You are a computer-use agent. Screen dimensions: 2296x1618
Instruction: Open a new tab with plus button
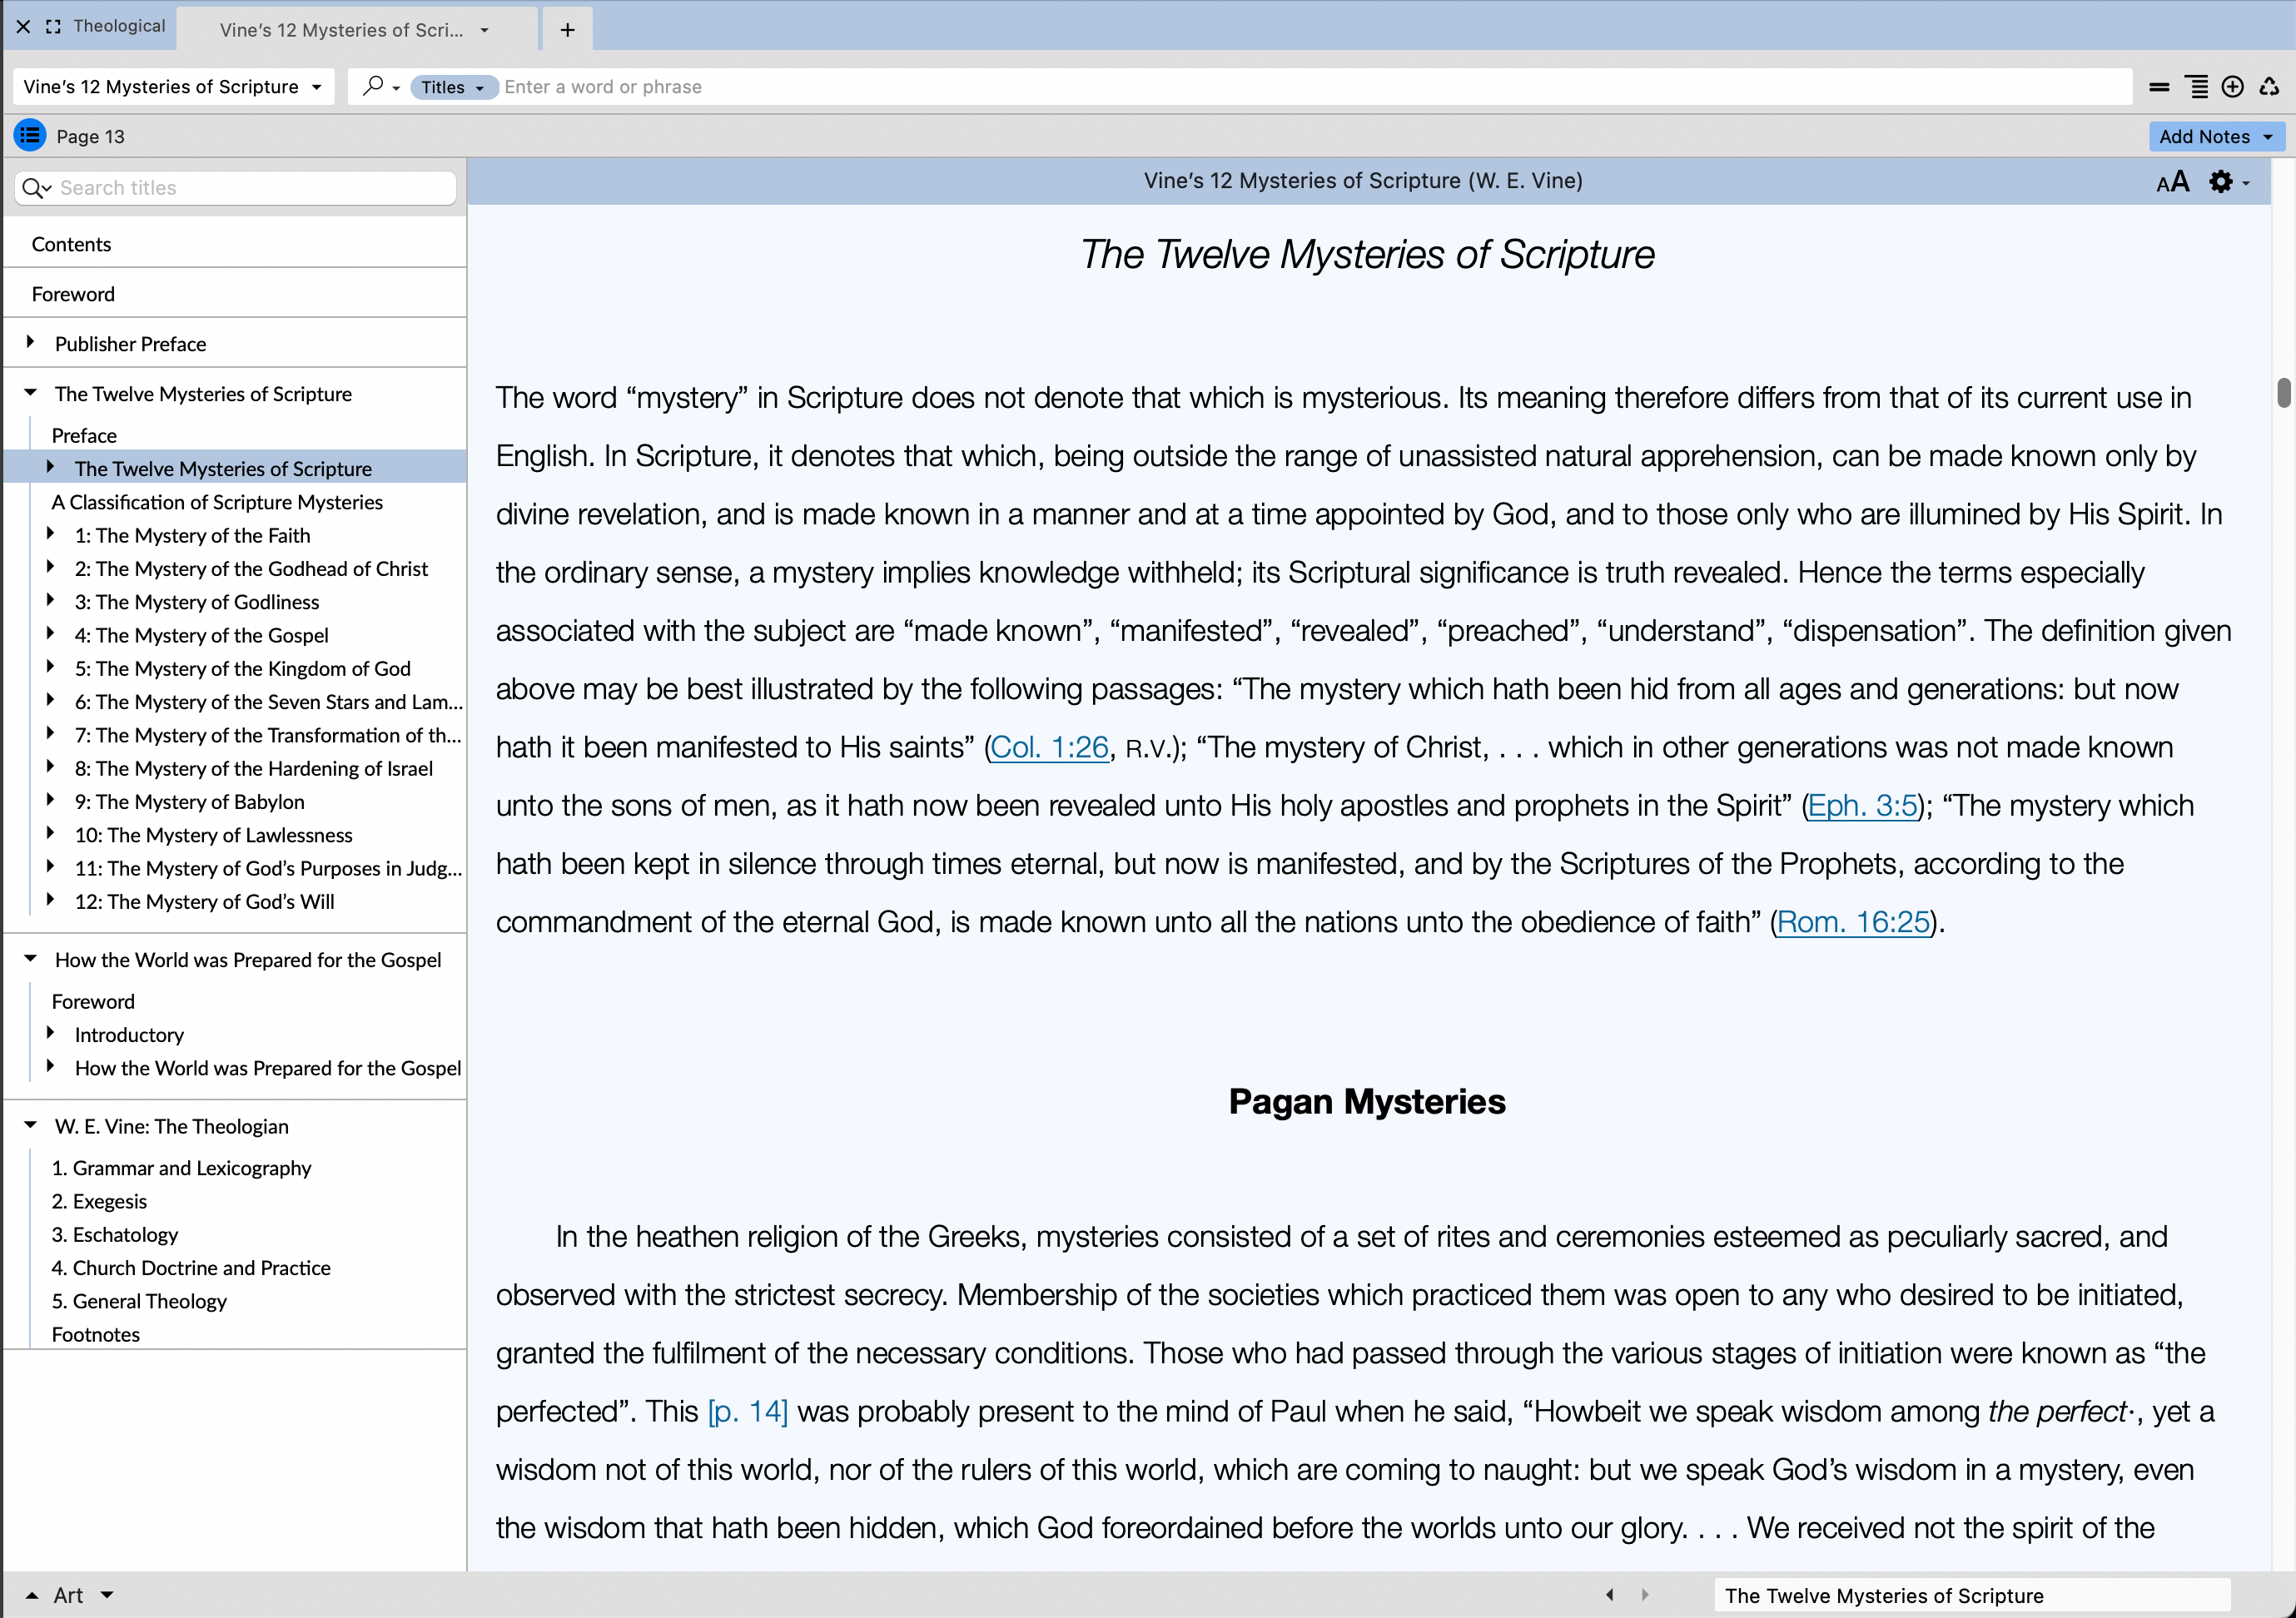coord(567,30)
